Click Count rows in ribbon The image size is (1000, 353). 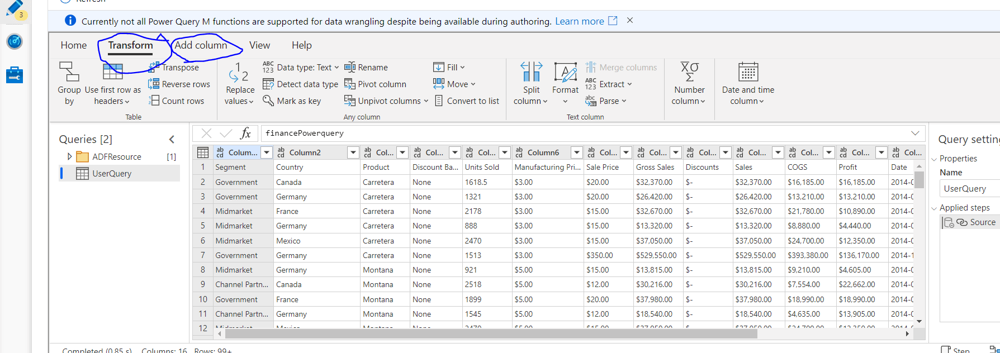point(177,101)
